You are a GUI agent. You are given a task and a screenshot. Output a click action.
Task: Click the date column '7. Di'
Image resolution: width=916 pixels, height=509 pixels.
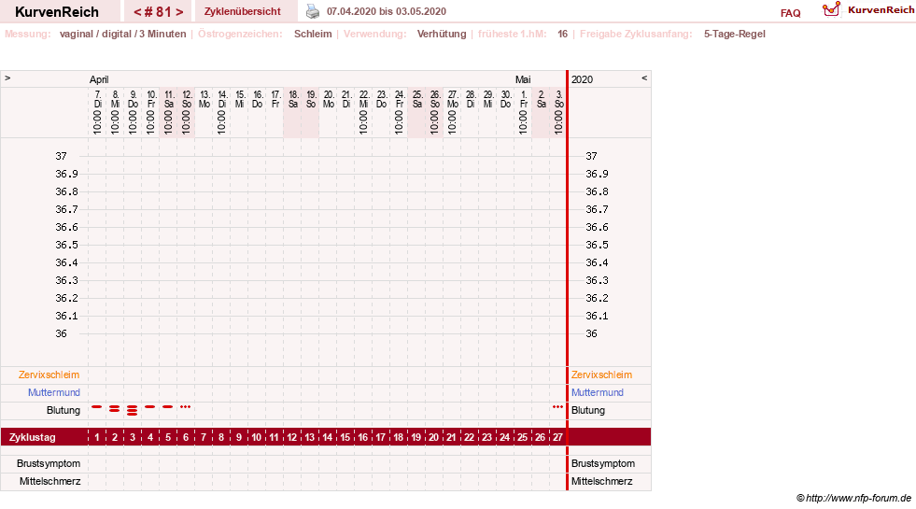point(97,99)
